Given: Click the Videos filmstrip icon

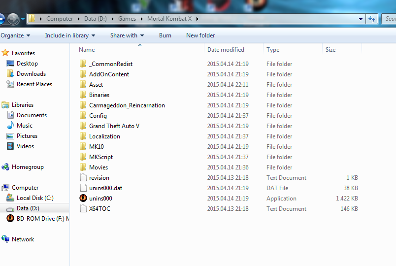Looking at the screenshot, I should coord(10,146).
